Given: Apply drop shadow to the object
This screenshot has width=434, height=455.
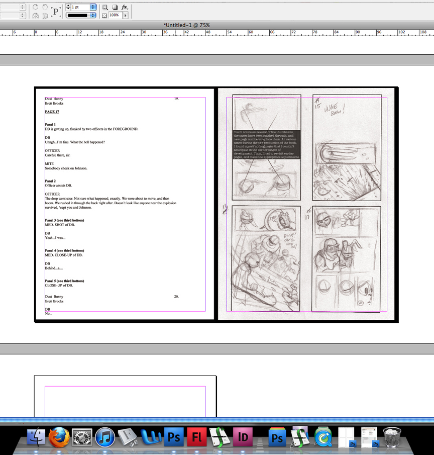Looking at the screenshot, I should (x=115, y=7).
